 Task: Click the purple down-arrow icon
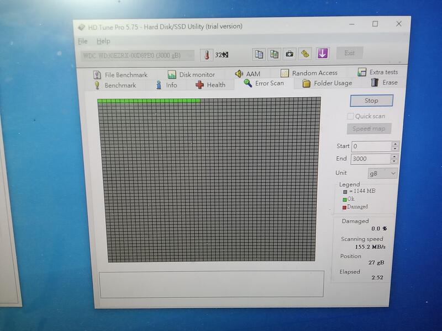[x=323, y=53]
